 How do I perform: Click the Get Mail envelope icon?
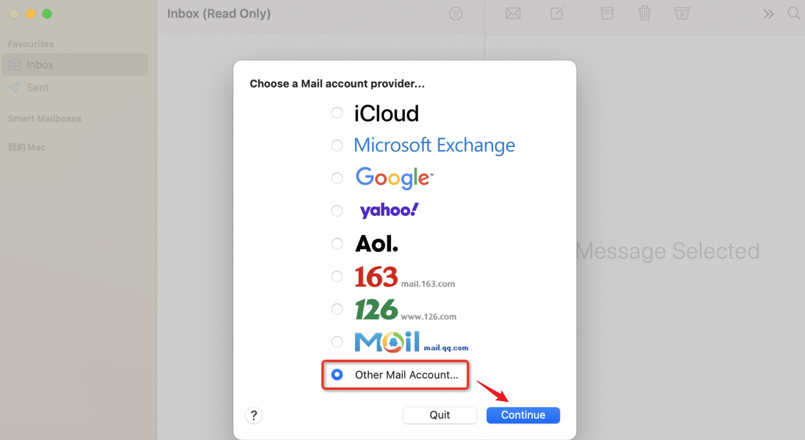[513, 13]
